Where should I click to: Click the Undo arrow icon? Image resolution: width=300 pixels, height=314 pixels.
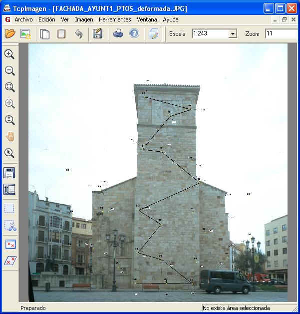point(78,34)
